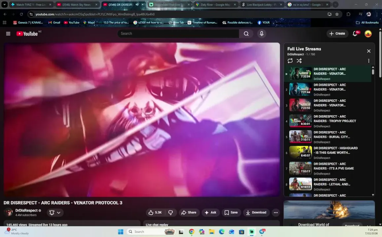The image size is (382, 237).
Task: Open the DrDisRespect channel avatar
Action: (9, 212)
